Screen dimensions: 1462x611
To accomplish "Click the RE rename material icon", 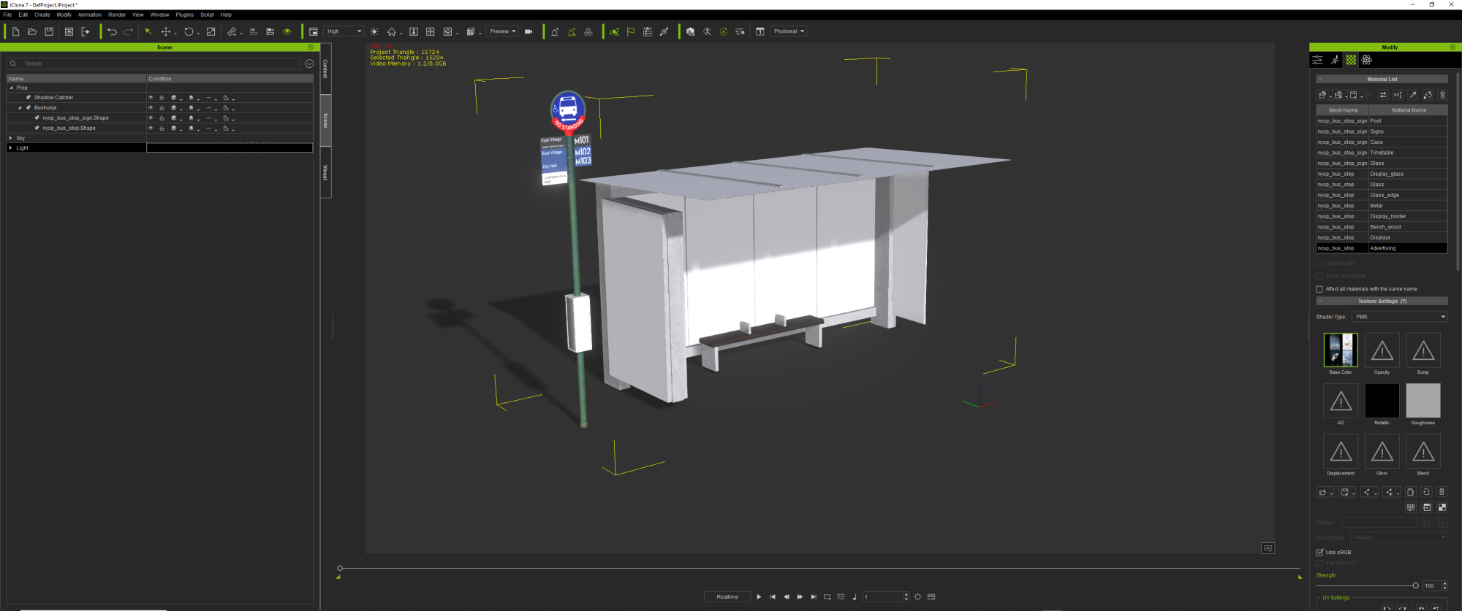I will pyautogui.click(x=1398, y=95).
